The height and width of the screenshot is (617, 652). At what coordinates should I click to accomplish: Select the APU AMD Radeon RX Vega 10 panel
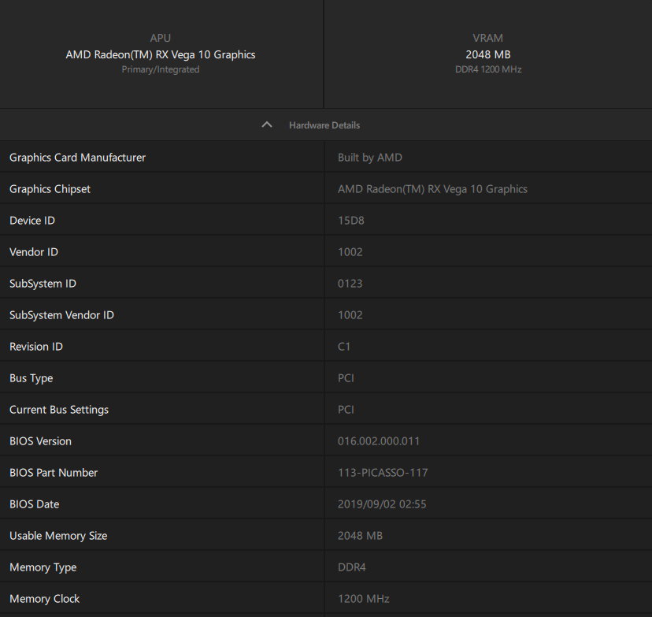coord(161,54)
